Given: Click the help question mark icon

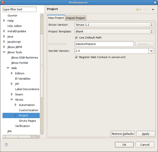Looking at the screenshot, I should tap(6, 145).
